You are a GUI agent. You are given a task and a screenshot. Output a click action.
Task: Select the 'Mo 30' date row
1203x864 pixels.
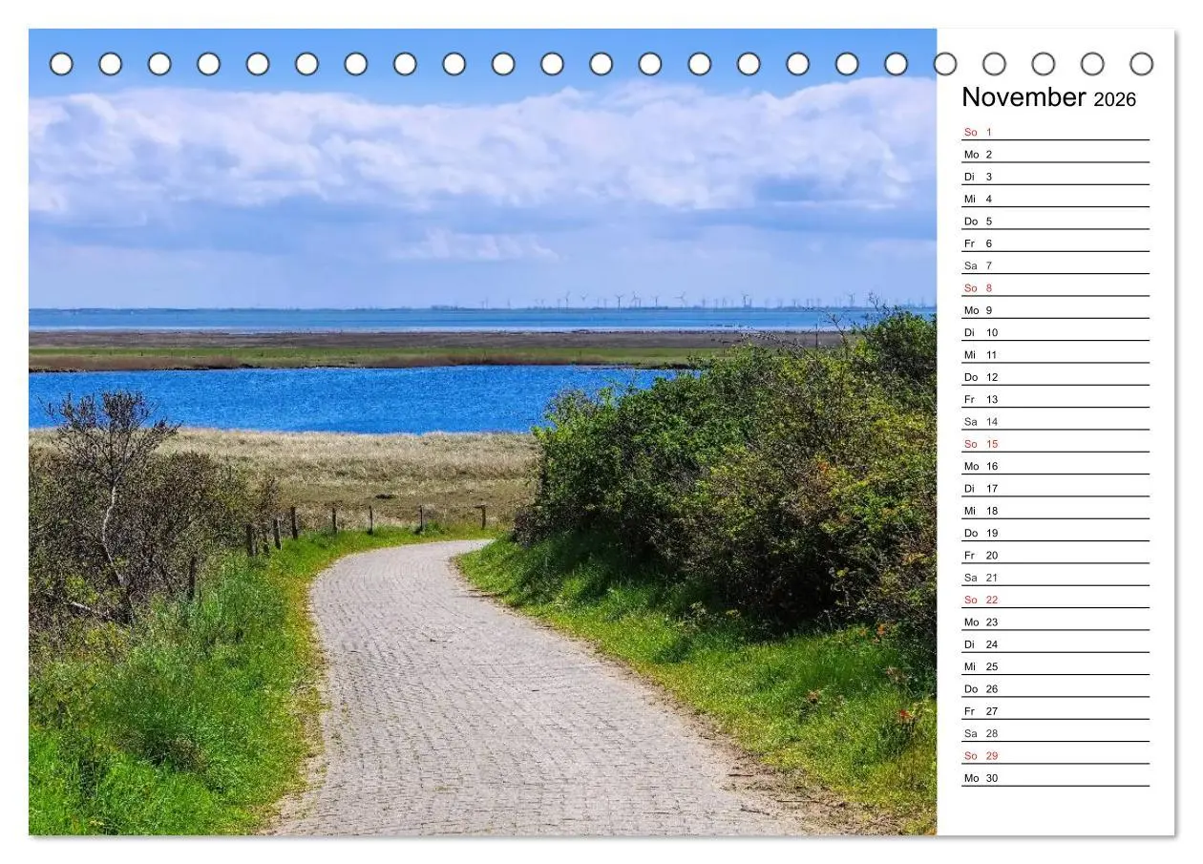1055,778
